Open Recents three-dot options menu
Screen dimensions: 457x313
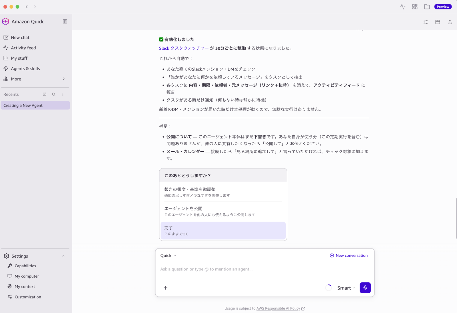click(x=63, y=94)
